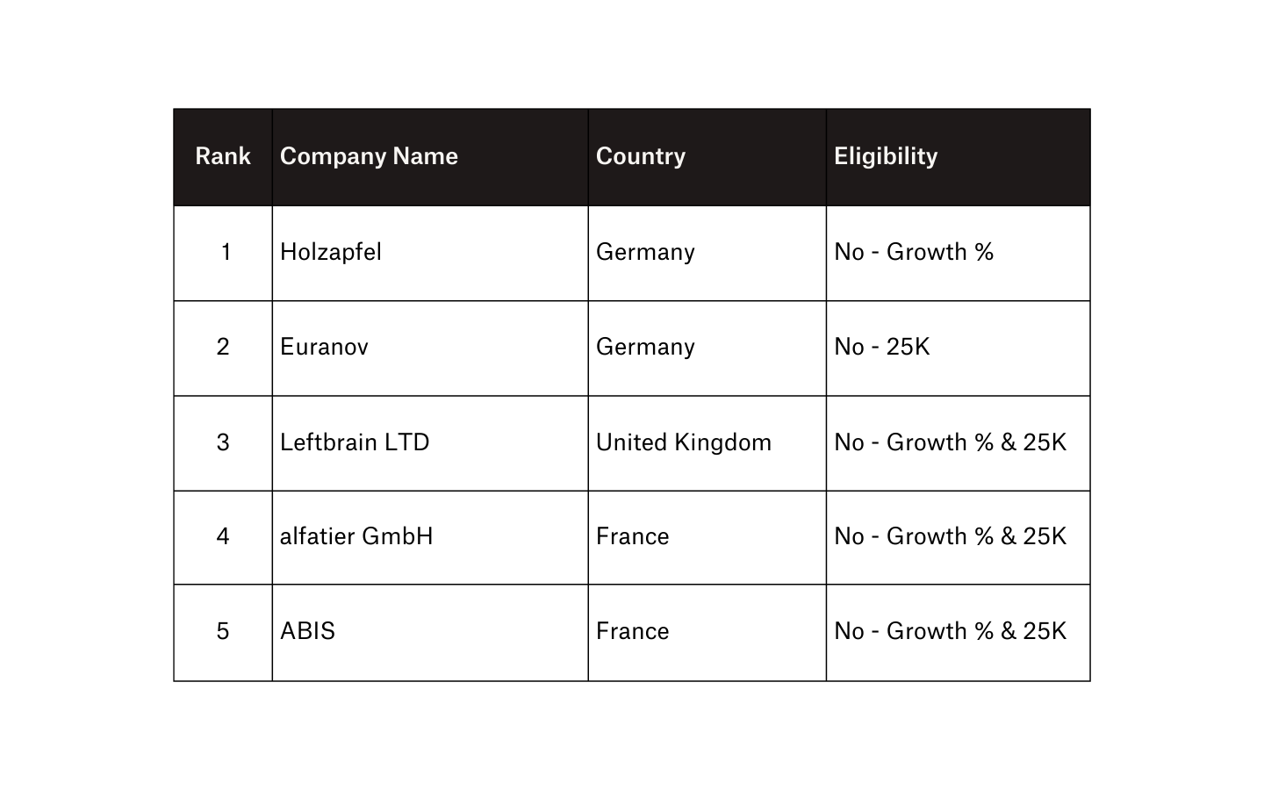Click the Rank column header
This screenshot has height=790, width=1264.
(x=223, y=156)
